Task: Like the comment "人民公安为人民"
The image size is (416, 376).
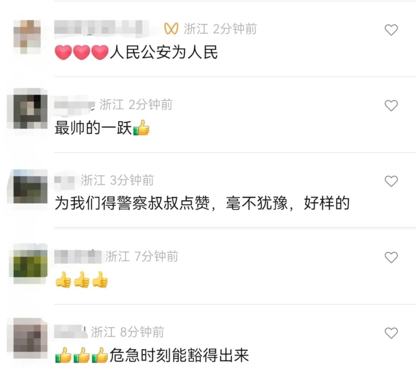Action: pyautogui.click(x=391, y=30)
